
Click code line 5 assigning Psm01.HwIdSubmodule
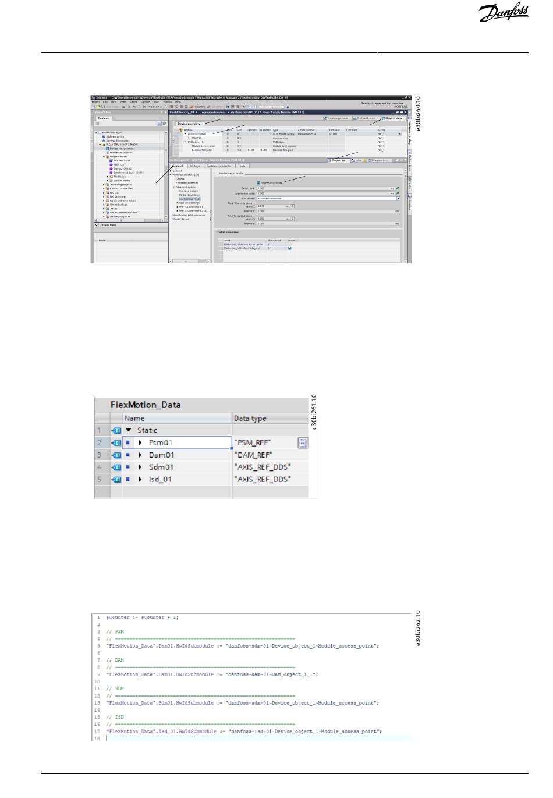coord(243,646)
